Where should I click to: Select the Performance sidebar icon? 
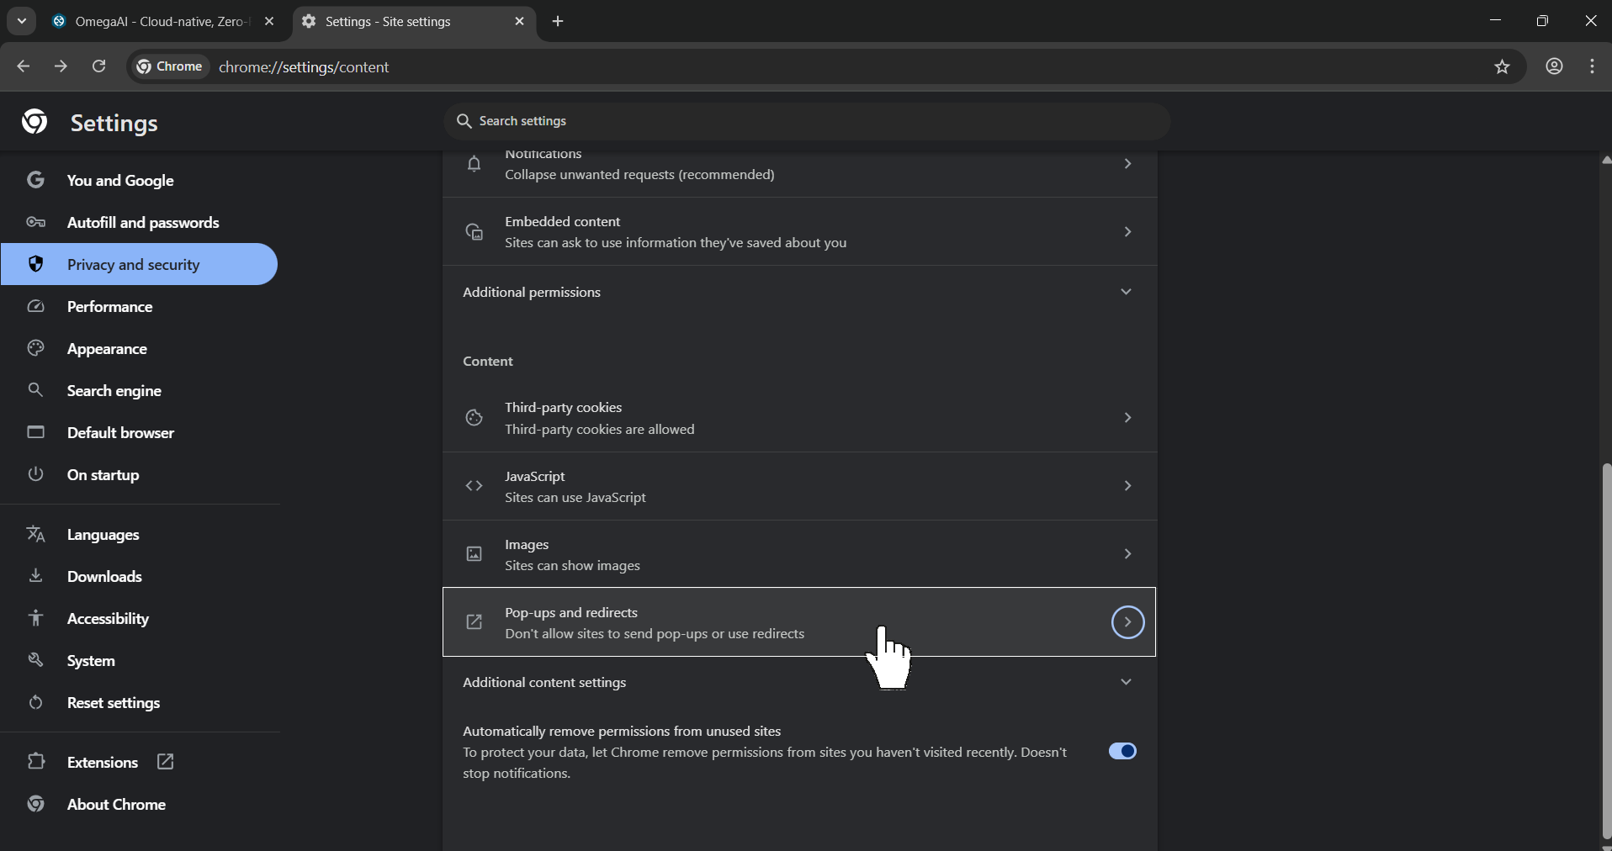coord(35,307)
